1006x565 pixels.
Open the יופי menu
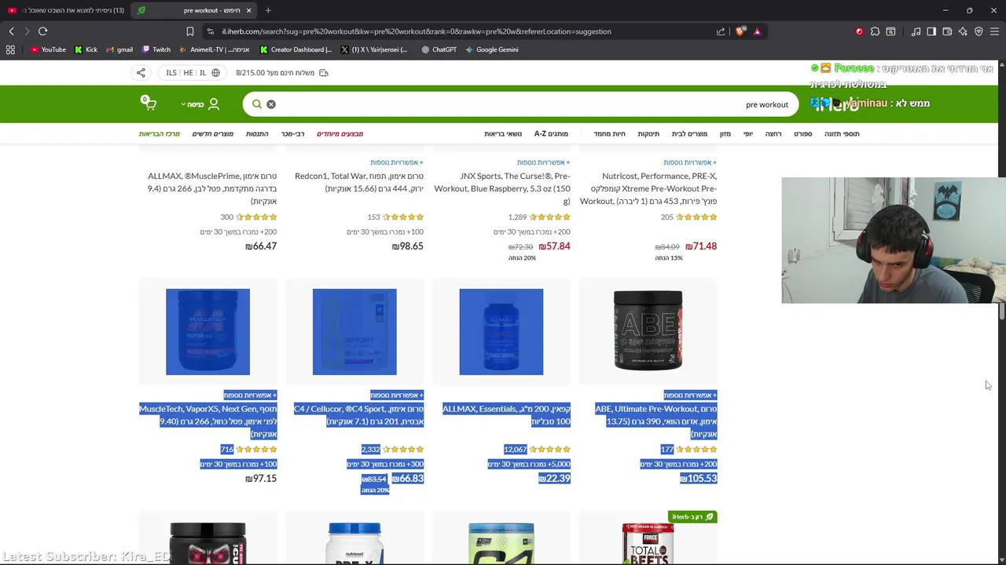pos(748,133)
